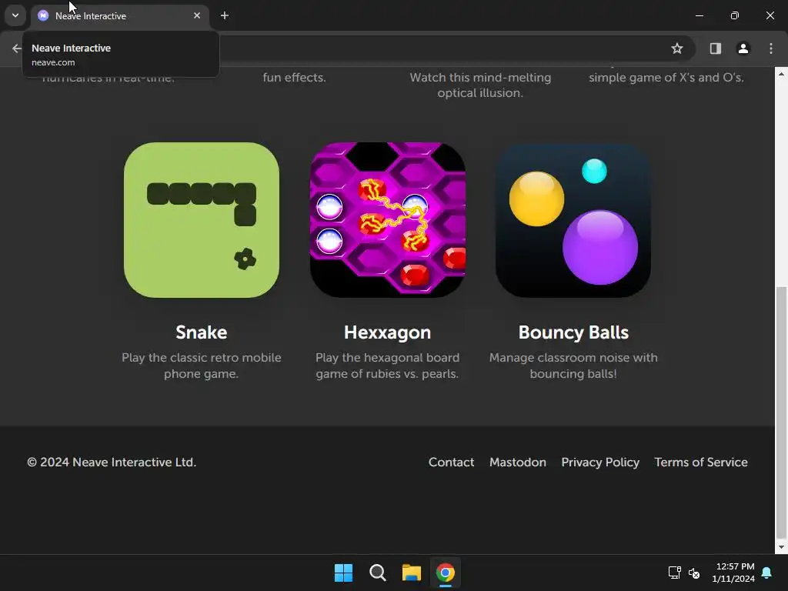788x591 pixels.
Task: Click the Snake title link
Action: (202, 332)
